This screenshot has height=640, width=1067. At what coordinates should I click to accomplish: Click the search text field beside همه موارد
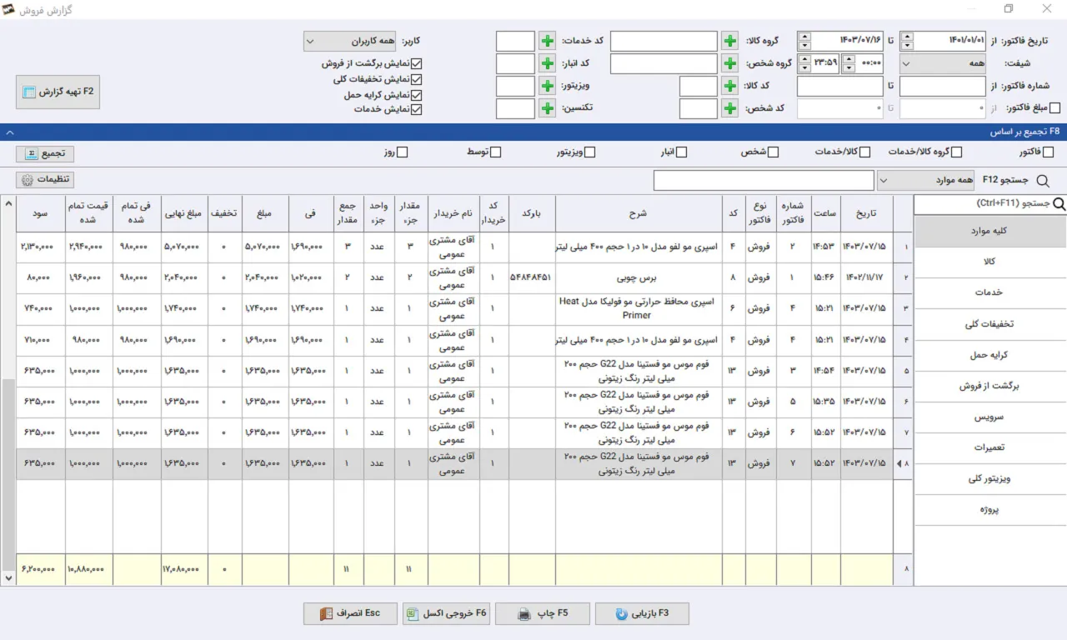[764, 180]
